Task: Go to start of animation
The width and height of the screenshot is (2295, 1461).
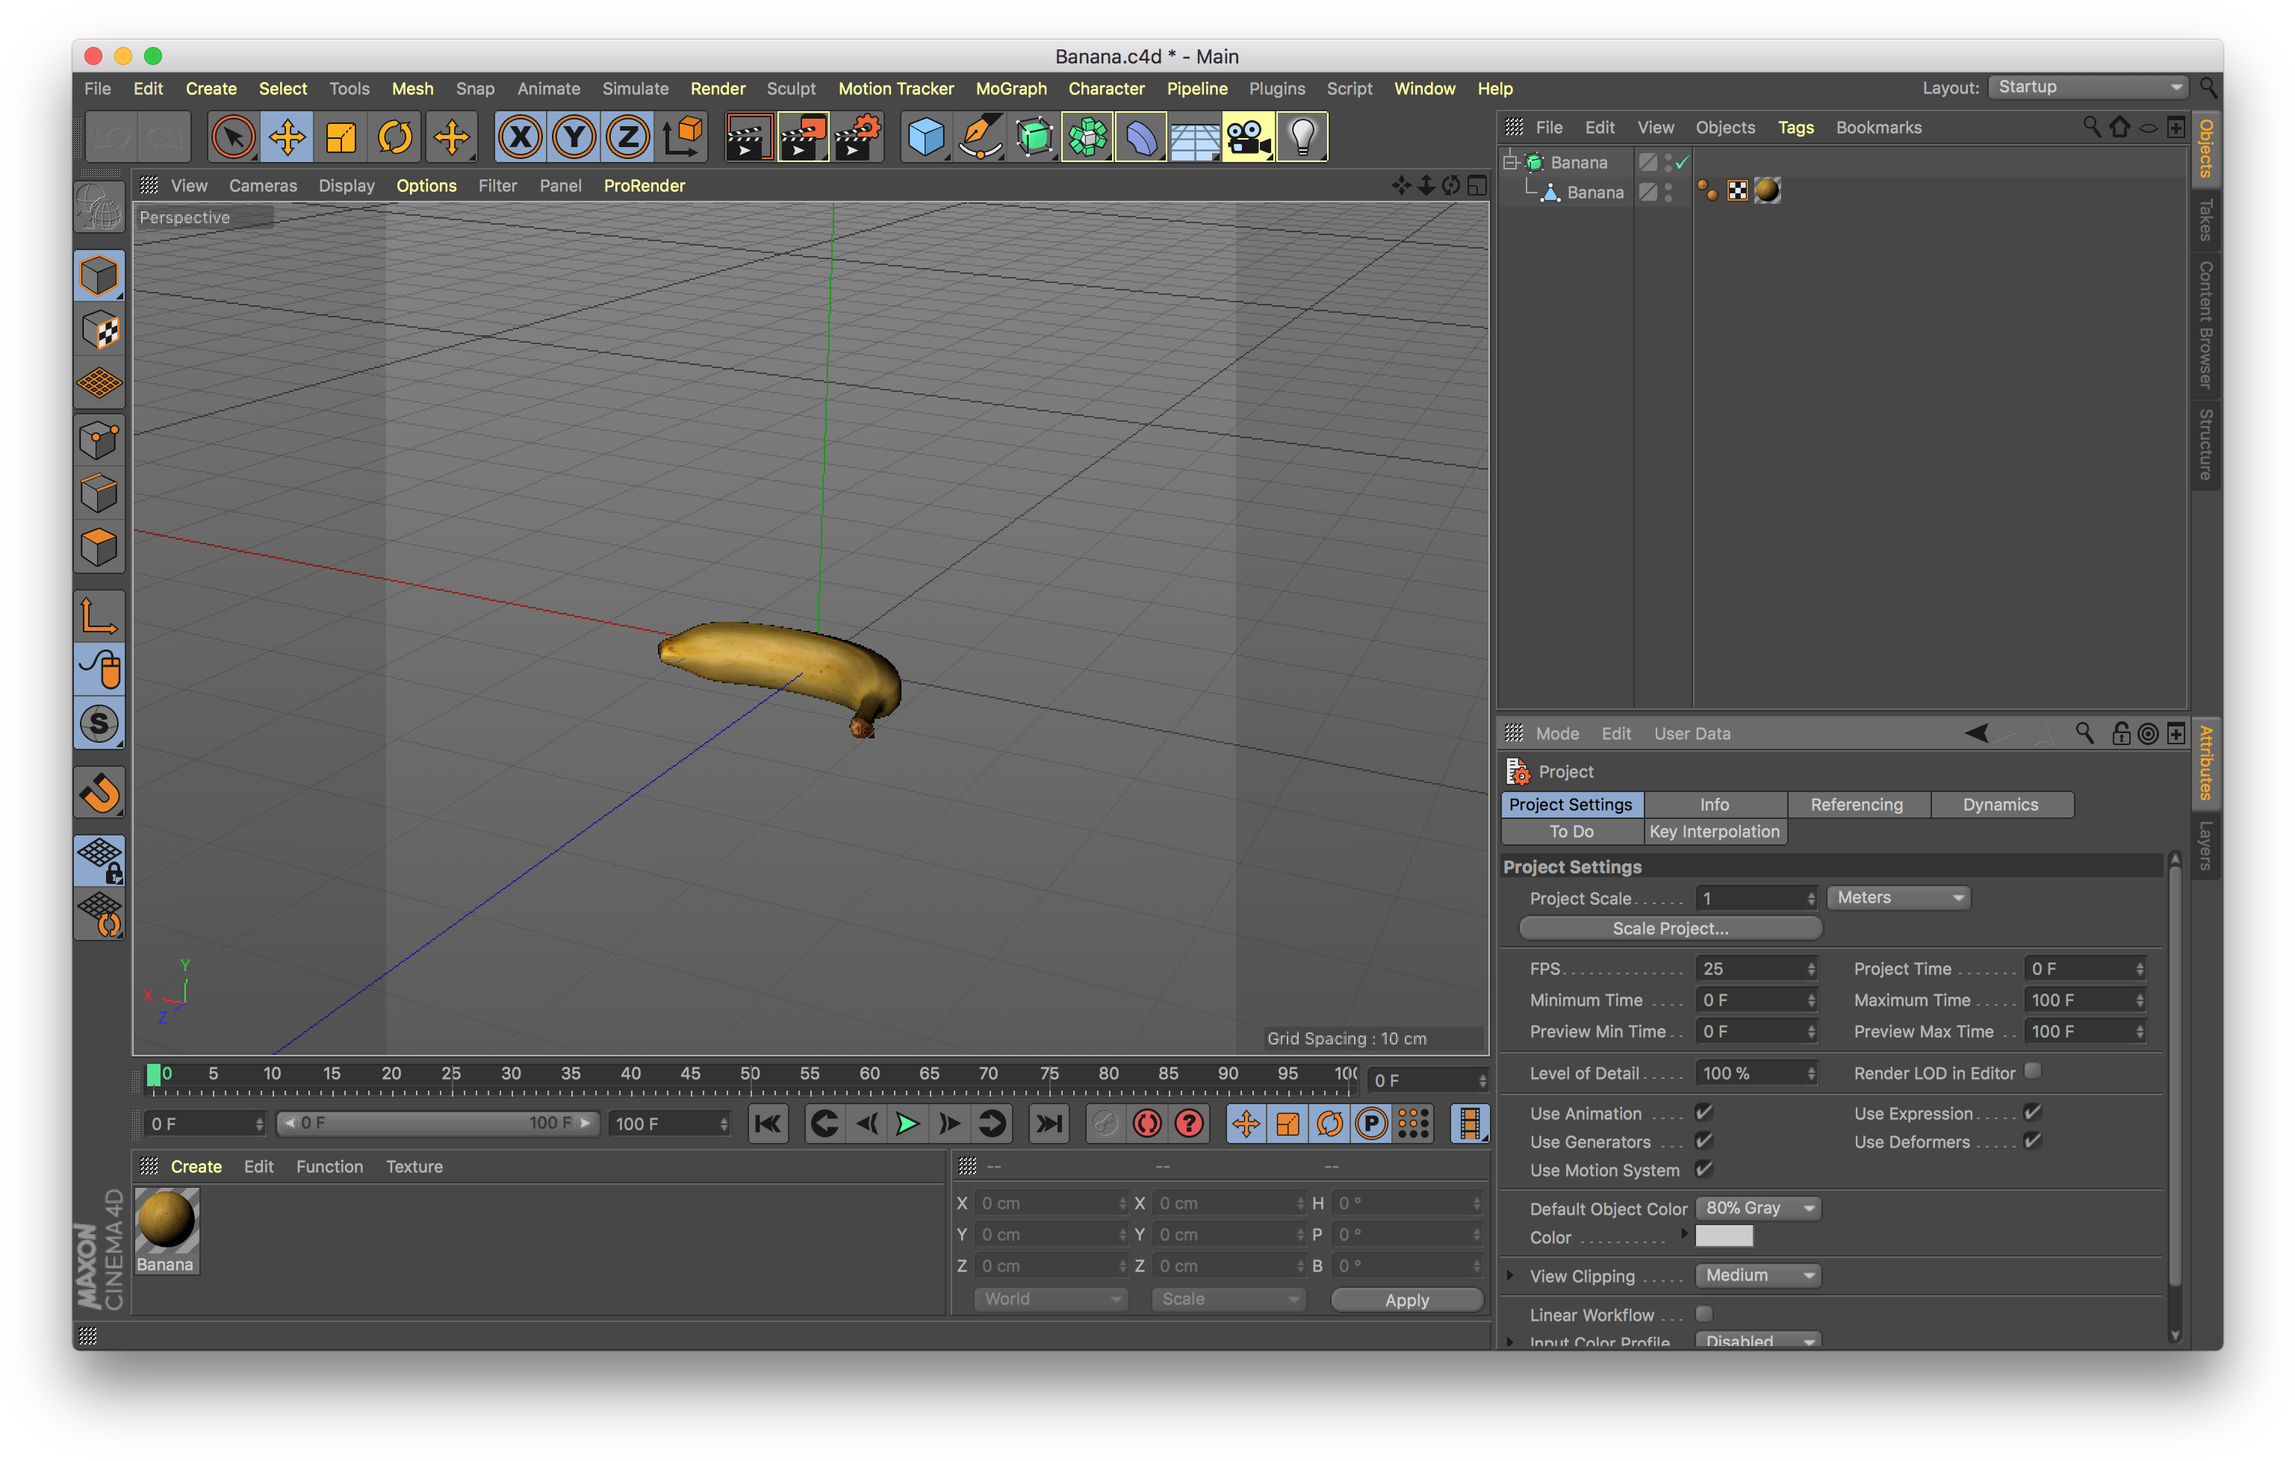Action: pyautogui.click(x=767, y=1124)
